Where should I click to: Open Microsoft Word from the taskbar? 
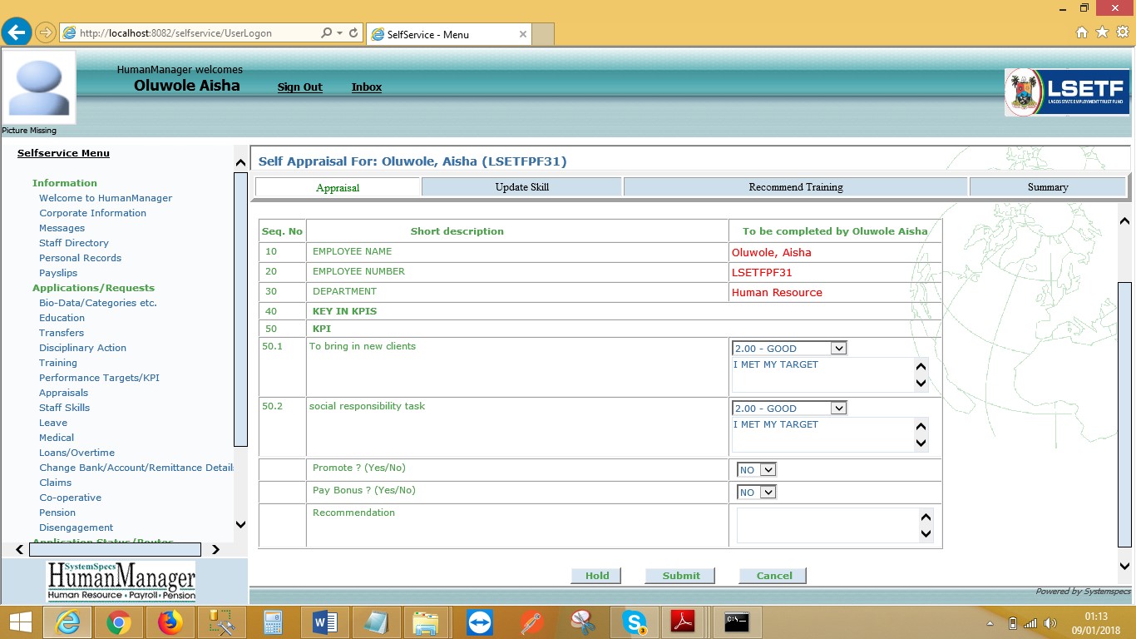click(x=325, y=622)
